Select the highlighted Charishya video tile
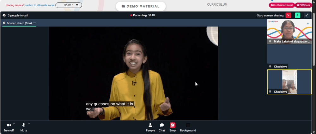The height and width of the screenshot is (134, 316). pos(289,82)
